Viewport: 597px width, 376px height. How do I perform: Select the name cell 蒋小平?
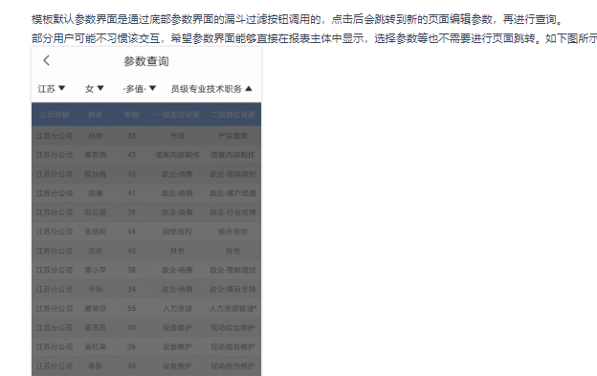pyautogui.click(x=95, y=270)
